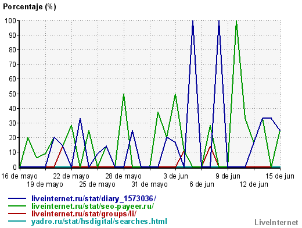Click the LiveInternet watermark text
This screenshot has height=228, width=302.
276,222
